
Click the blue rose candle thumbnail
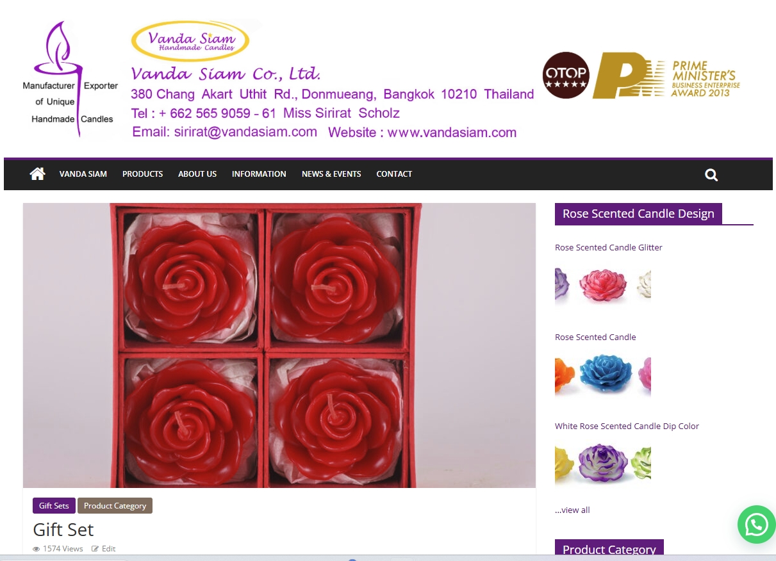[x=606, y=373]
